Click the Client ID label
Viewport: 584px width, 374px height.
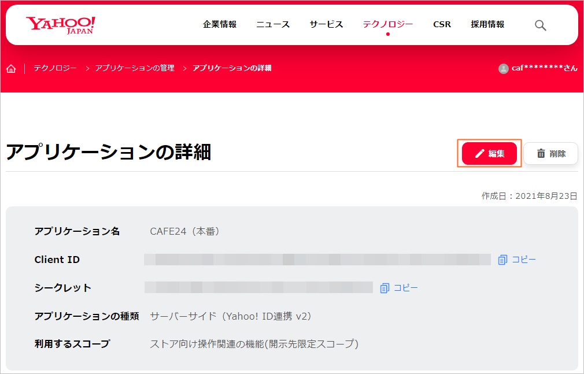[x=57, y=260]
